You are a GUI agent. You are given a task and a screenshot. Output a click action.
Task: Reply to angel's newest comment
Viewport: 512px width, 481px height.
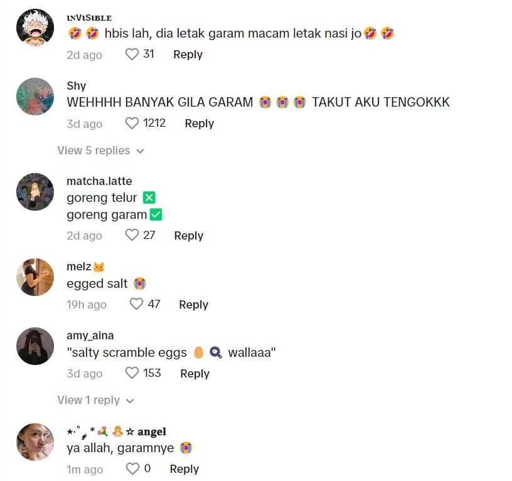click(x=184, y=469)
